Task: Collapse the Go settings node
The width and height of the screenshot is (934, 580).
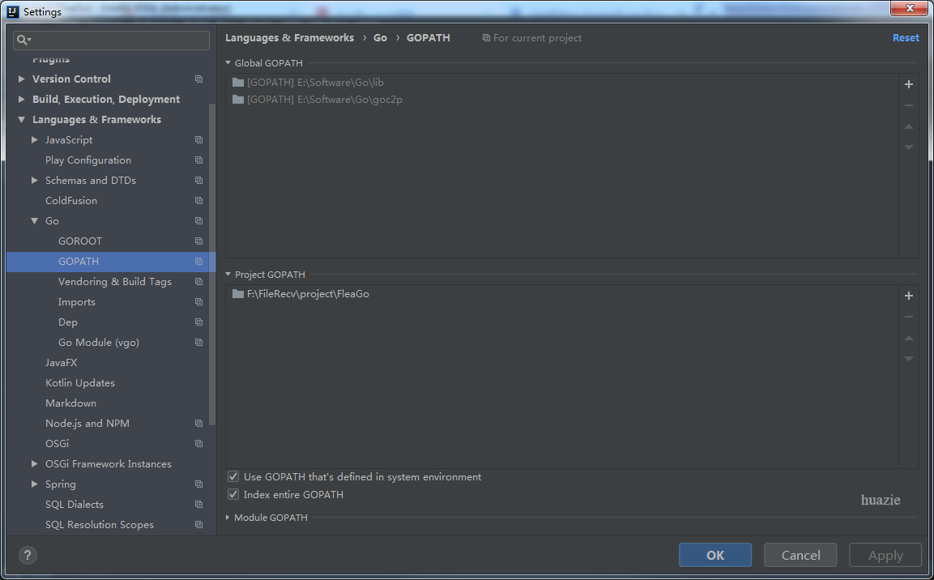Action: (35, 220)
